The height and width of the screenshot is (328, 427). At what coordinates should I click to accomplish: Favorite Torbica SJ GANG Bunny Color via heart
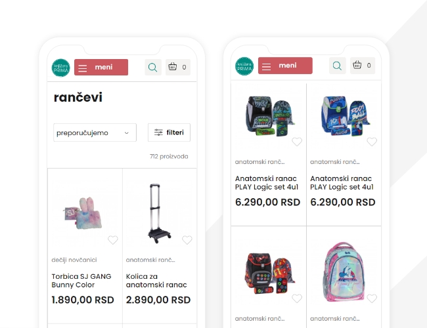[113, 240]
